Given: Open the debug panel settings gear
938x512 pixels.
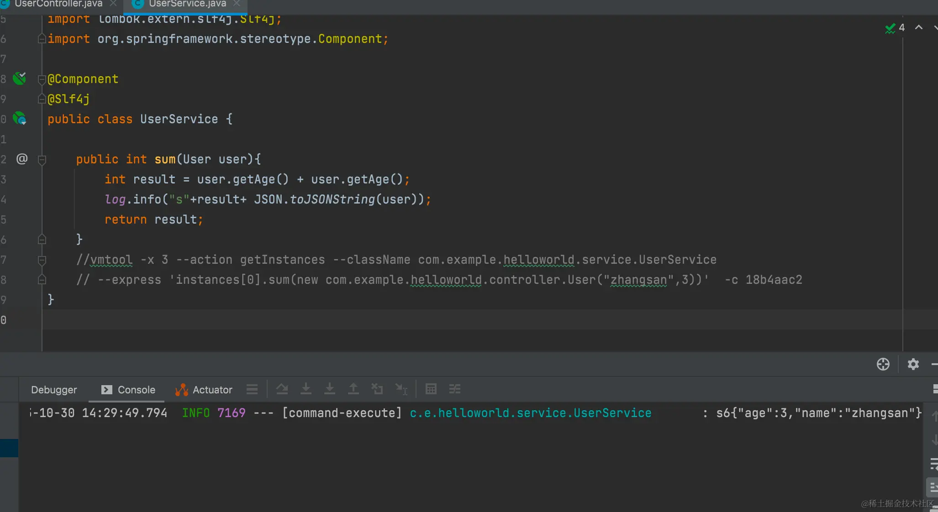Looking at the screenshot, I should pos(913,364).
